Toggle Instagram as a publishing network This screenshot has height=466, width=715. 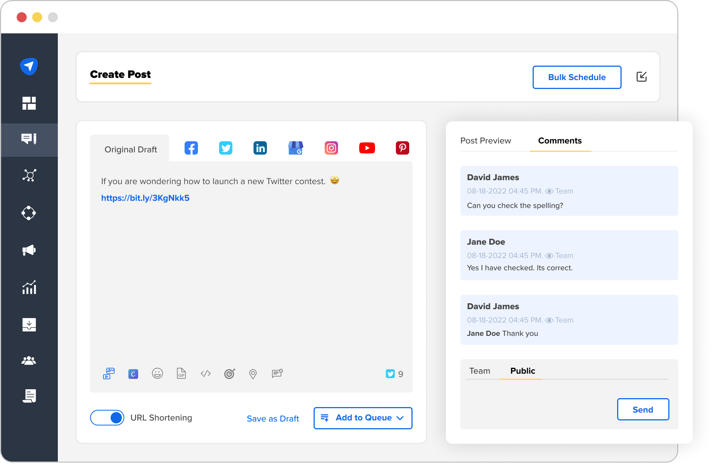click(331, 148)
